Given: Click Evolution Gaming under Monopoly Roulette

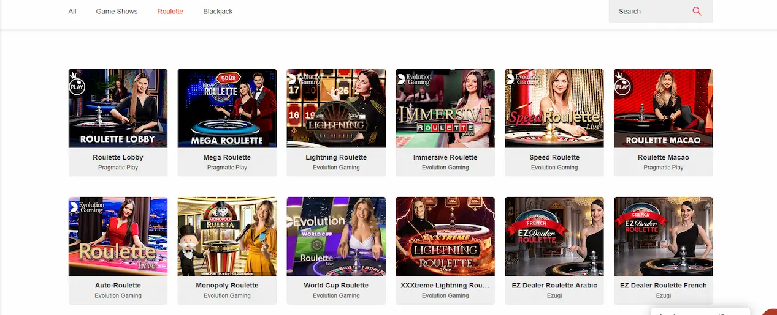Looking at the screenshot, I should click(x=227, y=295).
